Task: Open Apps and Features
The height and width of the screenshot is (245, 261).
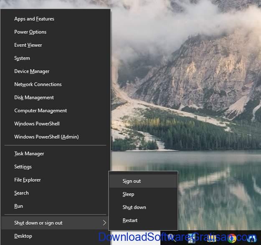Action: pos(55,19)
